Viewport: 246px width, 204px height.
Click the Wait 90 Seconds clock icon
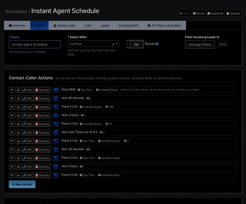(x=56, y=98)
